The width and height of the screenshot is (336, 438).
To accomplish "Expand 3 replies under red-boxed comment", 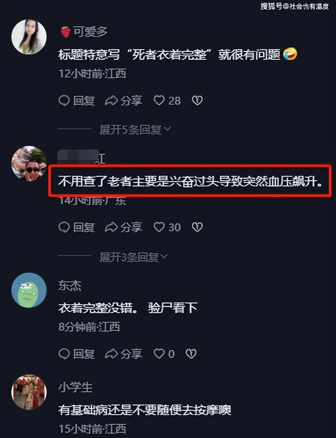I will (x=133, y=257).
